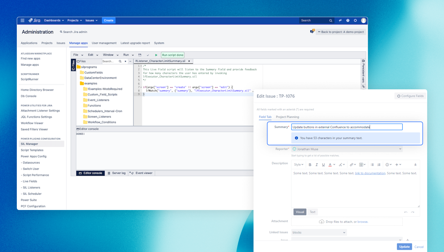Open the Window menu in SIL Manager
This screenshot has width=444, height=252.
point(111,55)
